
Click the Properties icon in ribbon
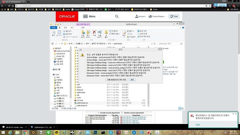tap(124, 34)
